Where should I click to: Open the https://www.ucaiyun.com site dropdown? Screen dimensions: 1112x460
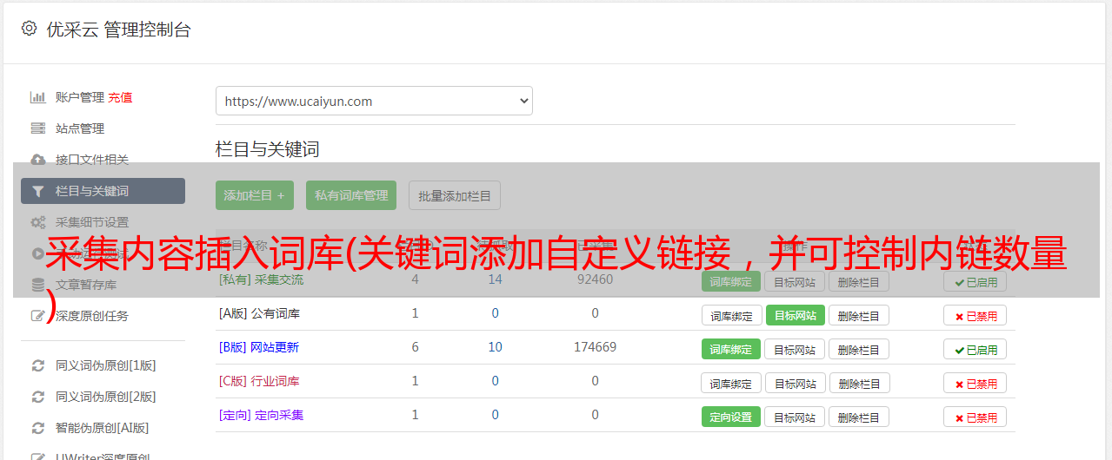(374, 101)
